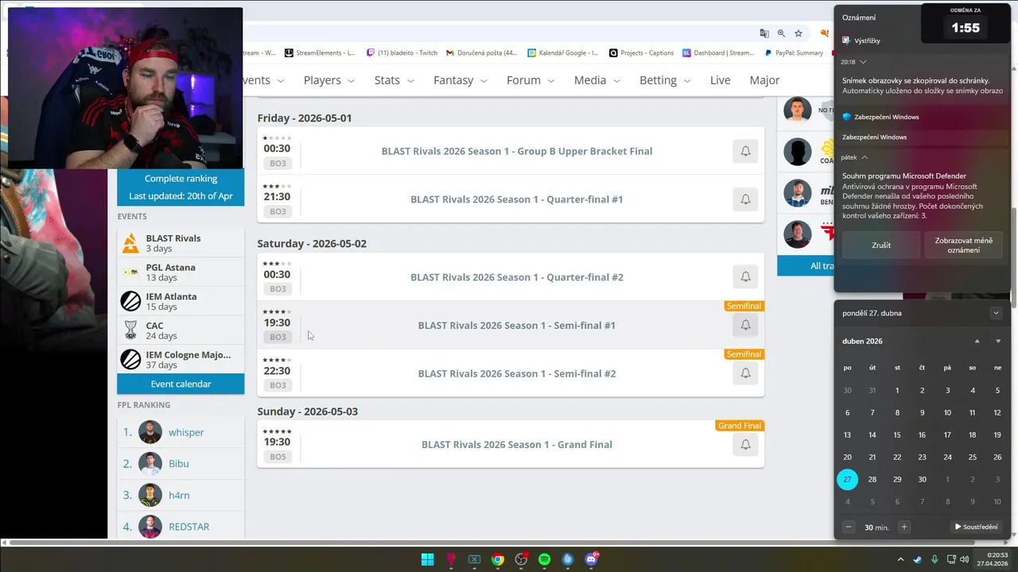Screen dimensions: 1018x572
Task: Collapse the calendar panel with chevron
Action: pyautogui.click(x=996, y=313)
